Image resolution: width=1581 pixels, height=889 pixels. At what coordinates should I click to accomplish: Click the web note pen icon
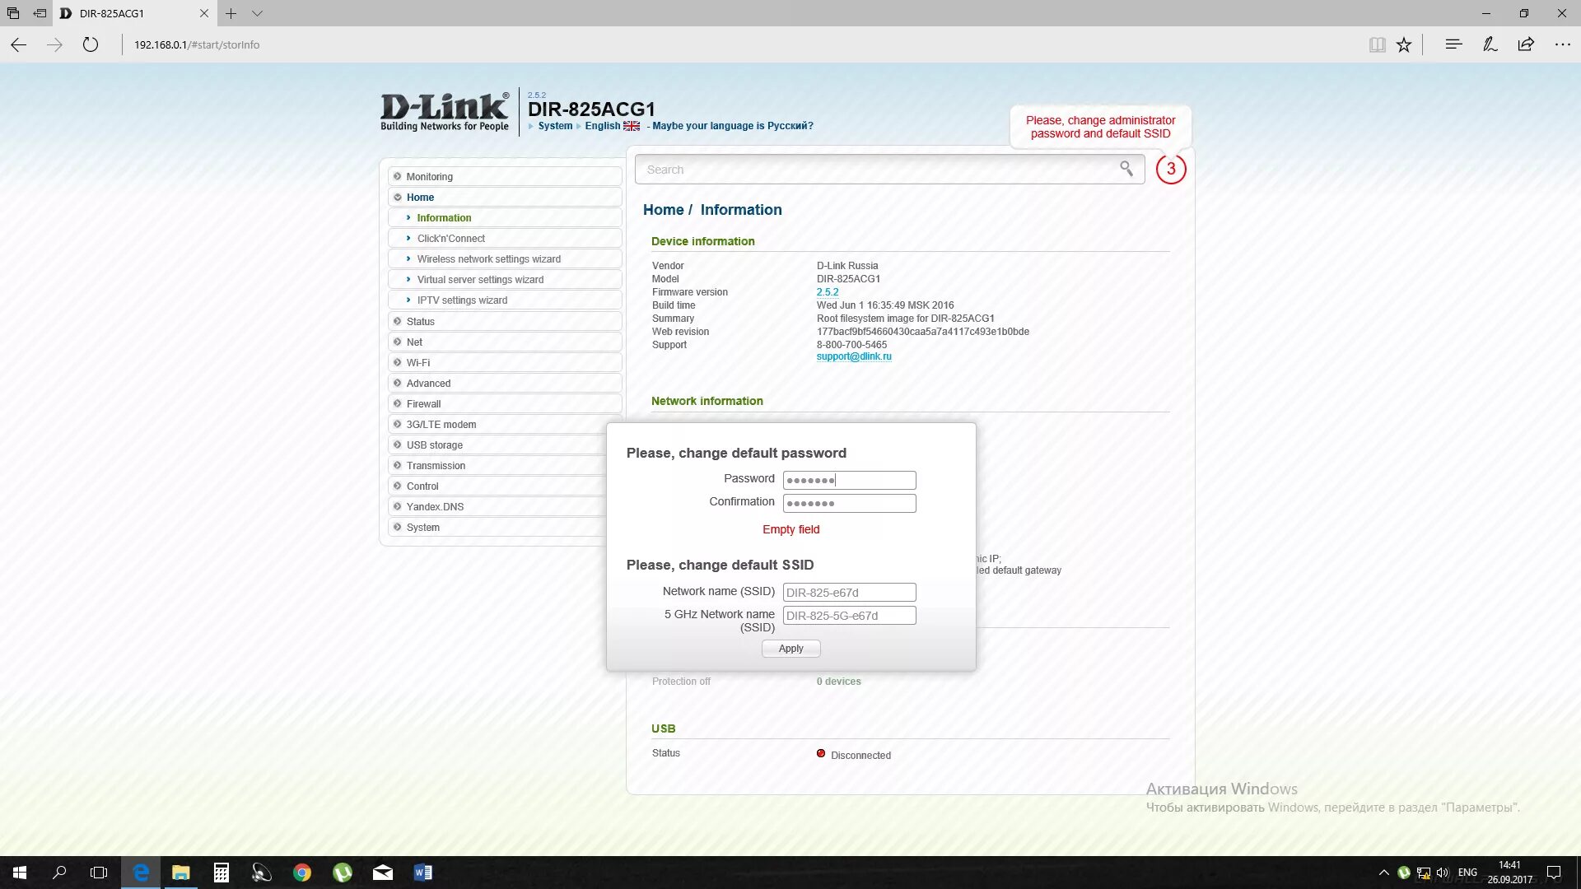[x=1490, y=44]
